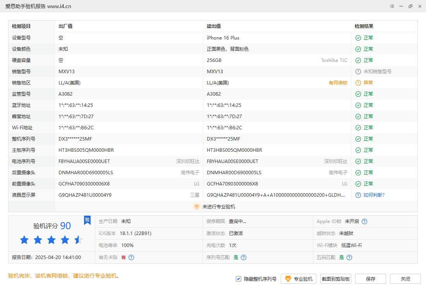Click the orange 验机完毕 warning message
Viewport: 426px width, 290px height.
click(64, 276)
